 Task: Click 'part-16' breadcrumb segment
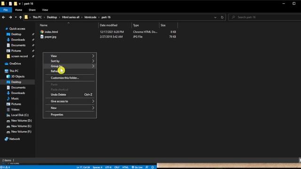coord(106,17)
